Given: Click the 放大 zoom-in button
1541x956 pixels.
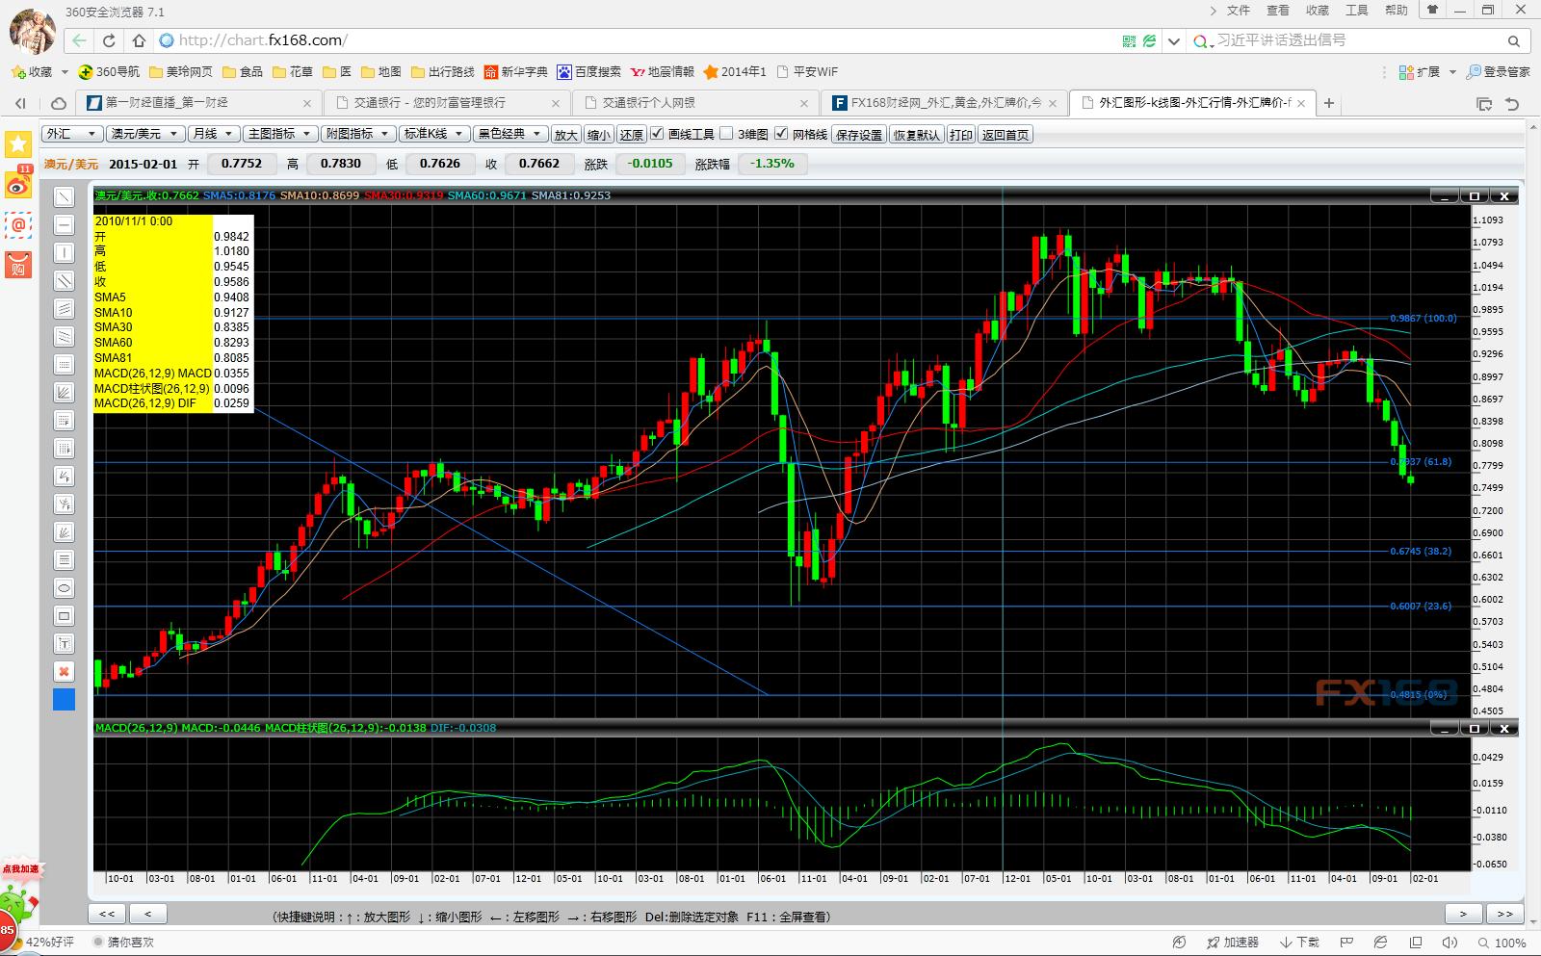Looking at the screenshot, I should click(x=565, y=135).
